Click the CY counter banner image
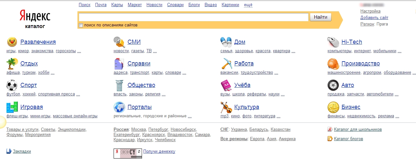416x165 pixels. [128, 153]
